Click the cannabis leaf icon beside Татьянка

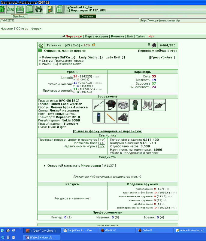point(41,45)
